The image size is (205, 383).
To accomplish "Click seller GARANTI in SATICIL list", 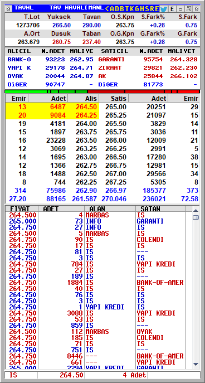I will point(111,59).
